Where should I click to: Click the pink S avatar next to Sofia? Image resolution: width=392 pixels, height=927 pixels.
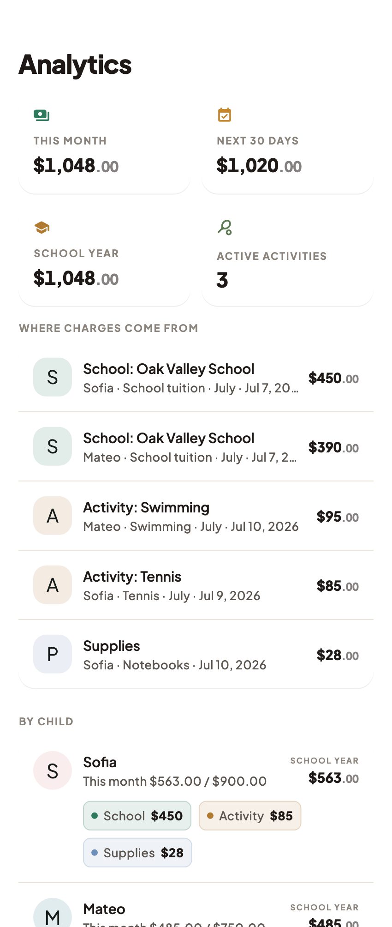click(53, 770)
